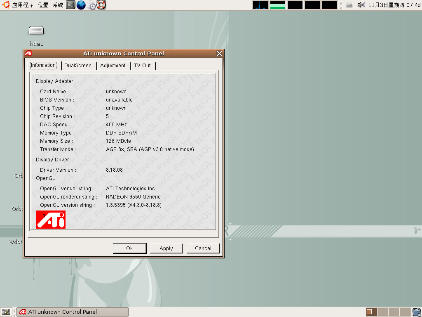Click the CPU load monitor graph
This screenshot has width=422, height=317.
[x=260, y=5]
